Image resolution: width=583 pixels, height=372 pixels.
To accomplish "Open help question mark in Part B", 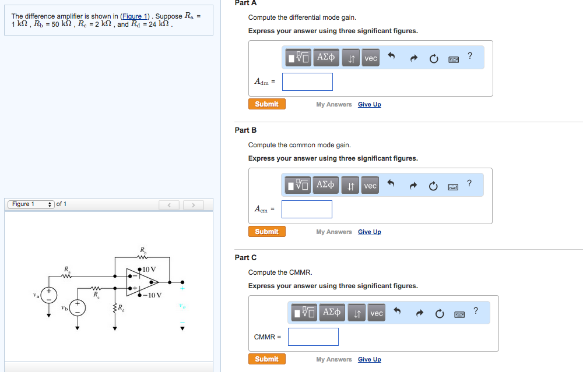I will tap(469, 183).
